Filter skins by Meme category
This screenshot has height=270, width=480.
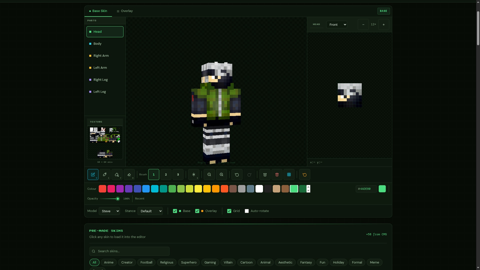pos(374,262)
